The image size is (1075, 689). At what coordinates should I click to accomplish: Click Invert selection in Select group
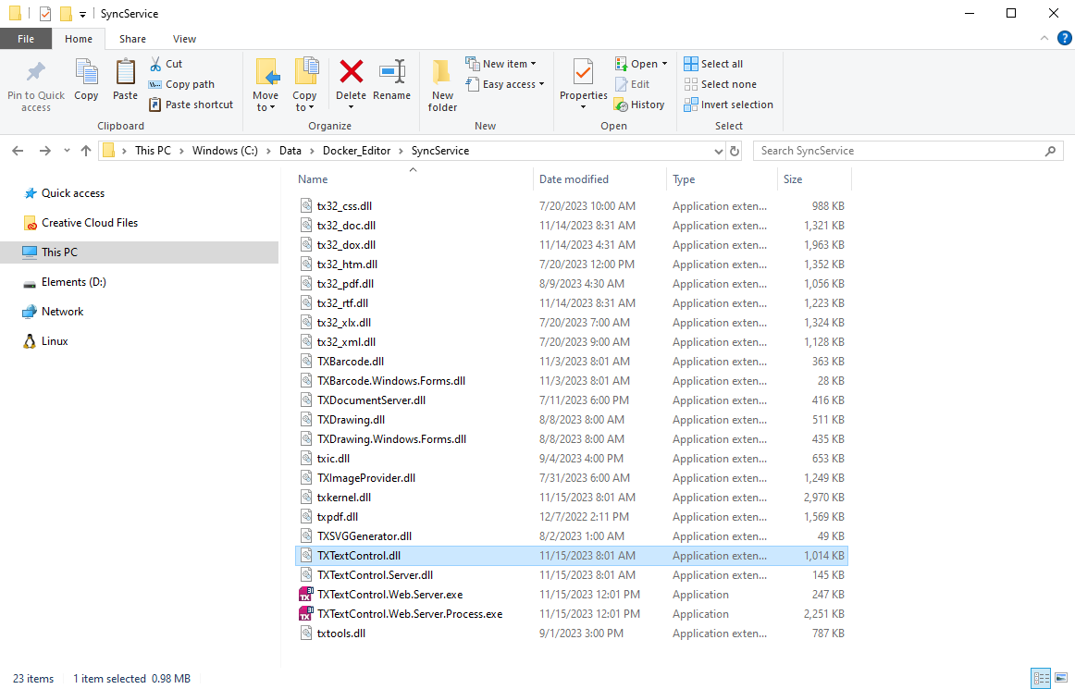click(x=728, y=105)
